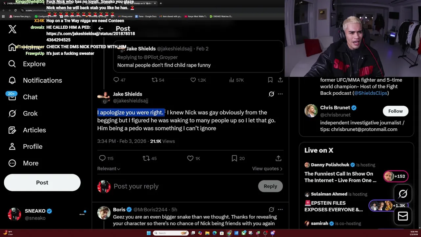Expand the Relevant replies sort dropdown
421x237 pixels.
(109, 169)
